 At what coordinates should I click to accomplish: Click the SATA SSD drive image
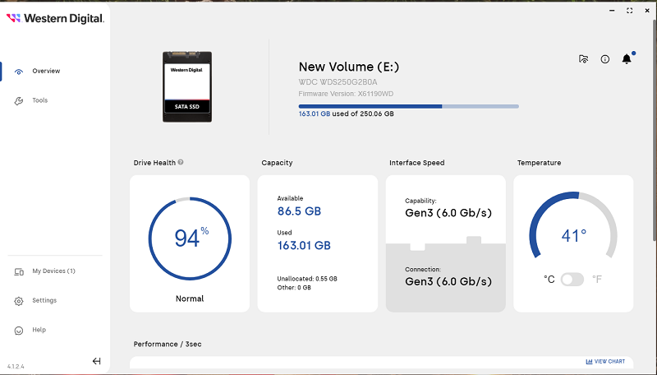click(x=187, y=87)
